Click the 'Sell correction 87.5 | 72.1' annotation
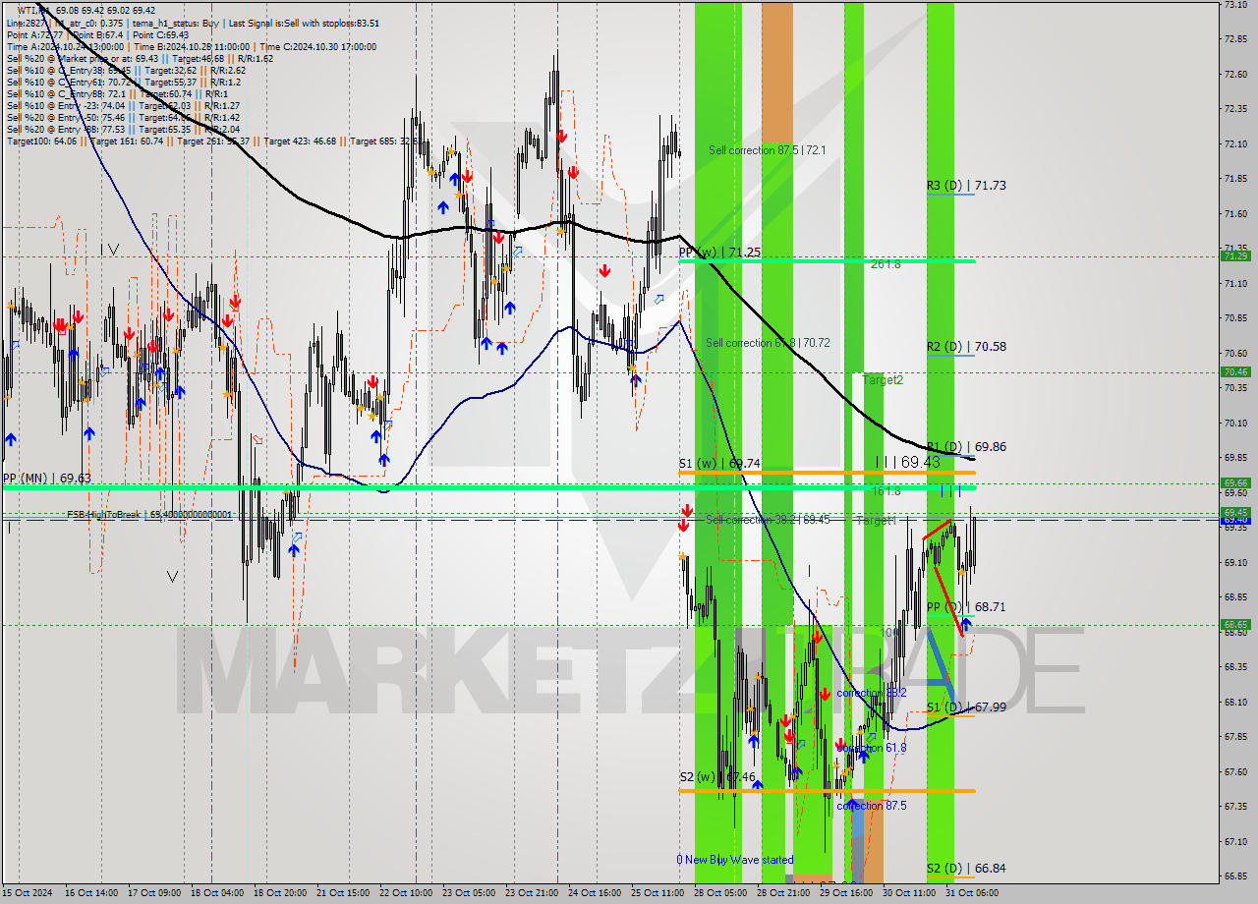 point(768,150)
